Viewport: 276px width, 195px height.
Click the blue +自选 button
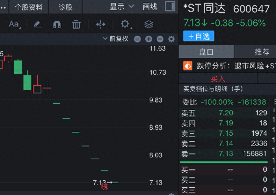click(x=199, y=36)
